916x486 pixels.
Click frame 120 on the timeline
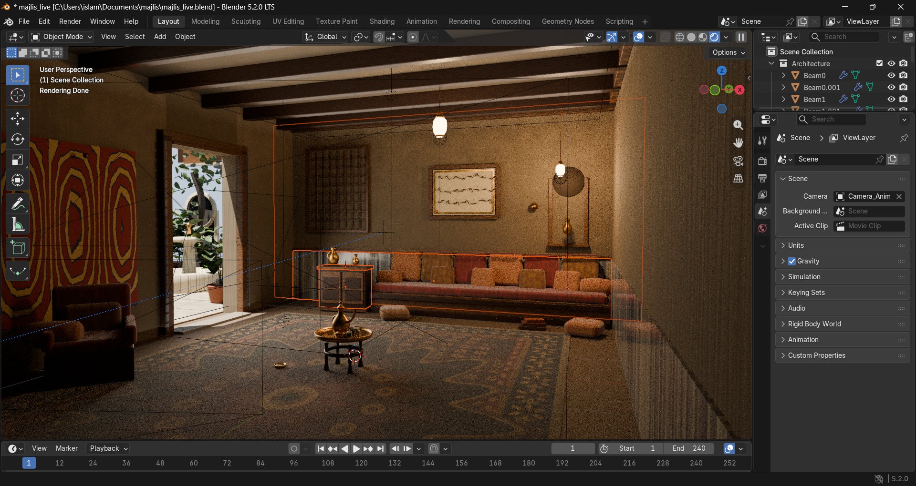[x=361, y=463]
